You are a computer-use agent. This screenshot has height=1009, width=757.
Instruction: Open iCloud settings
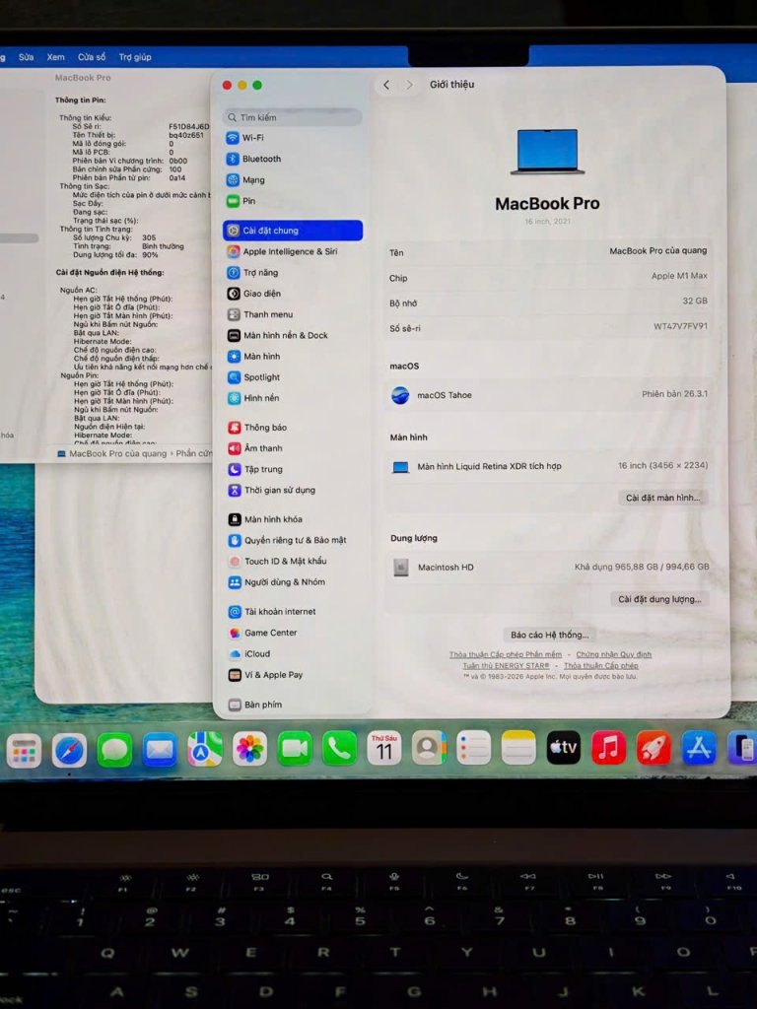tap(249, 654)
